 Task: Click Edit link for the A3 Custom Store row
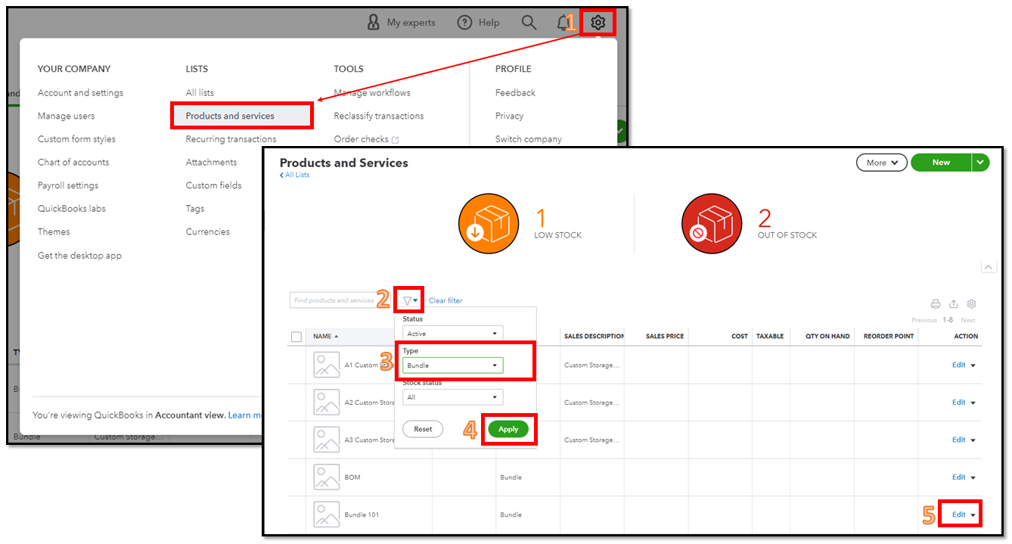(958, 440)
